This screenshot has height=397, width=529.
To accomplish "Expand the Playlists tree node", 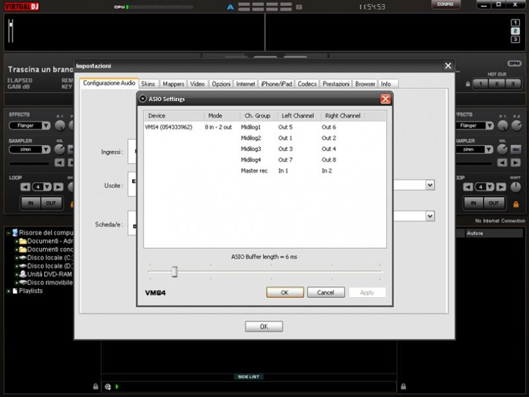I will point(9,291).
